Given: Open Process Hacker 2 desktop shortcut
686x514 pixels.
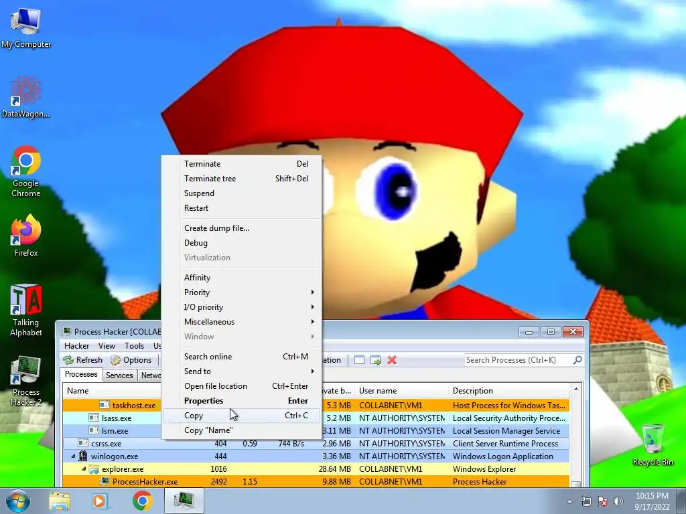Looking at the screenshot, I should pos(26,380).
